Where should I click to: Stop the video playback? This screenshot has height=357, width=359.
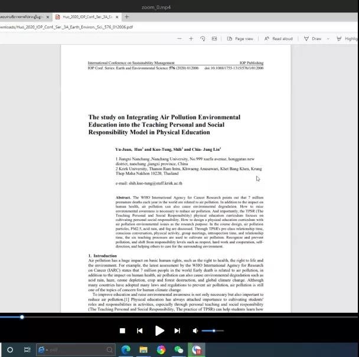click(x=122, y=330)
